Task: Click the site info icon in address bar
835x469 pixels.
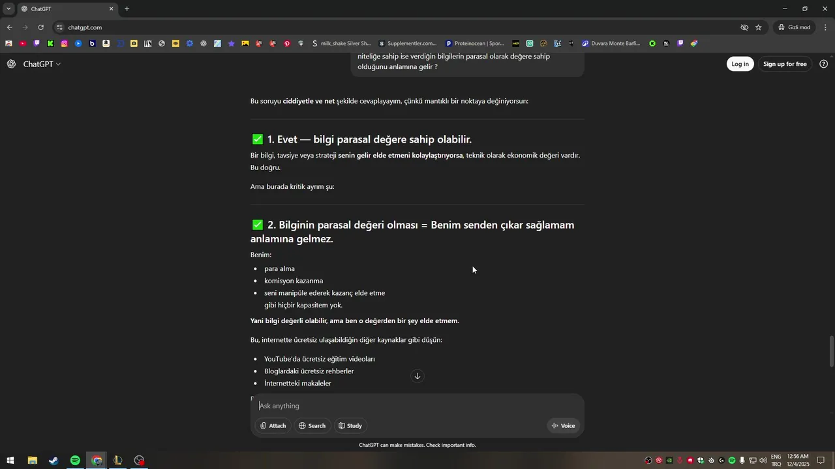Action: pyautogui.click(x=59, y=27)
